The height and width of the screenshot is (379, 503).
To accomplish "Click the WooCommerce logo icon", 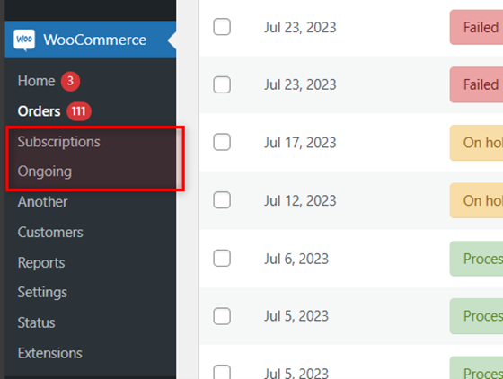I will click(x=24, y=40).
